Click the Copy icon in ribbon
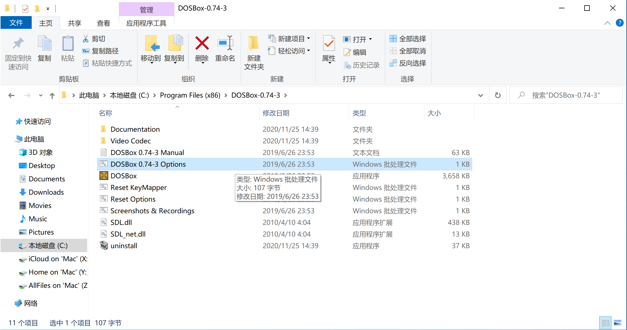 [x=44, y=43]
